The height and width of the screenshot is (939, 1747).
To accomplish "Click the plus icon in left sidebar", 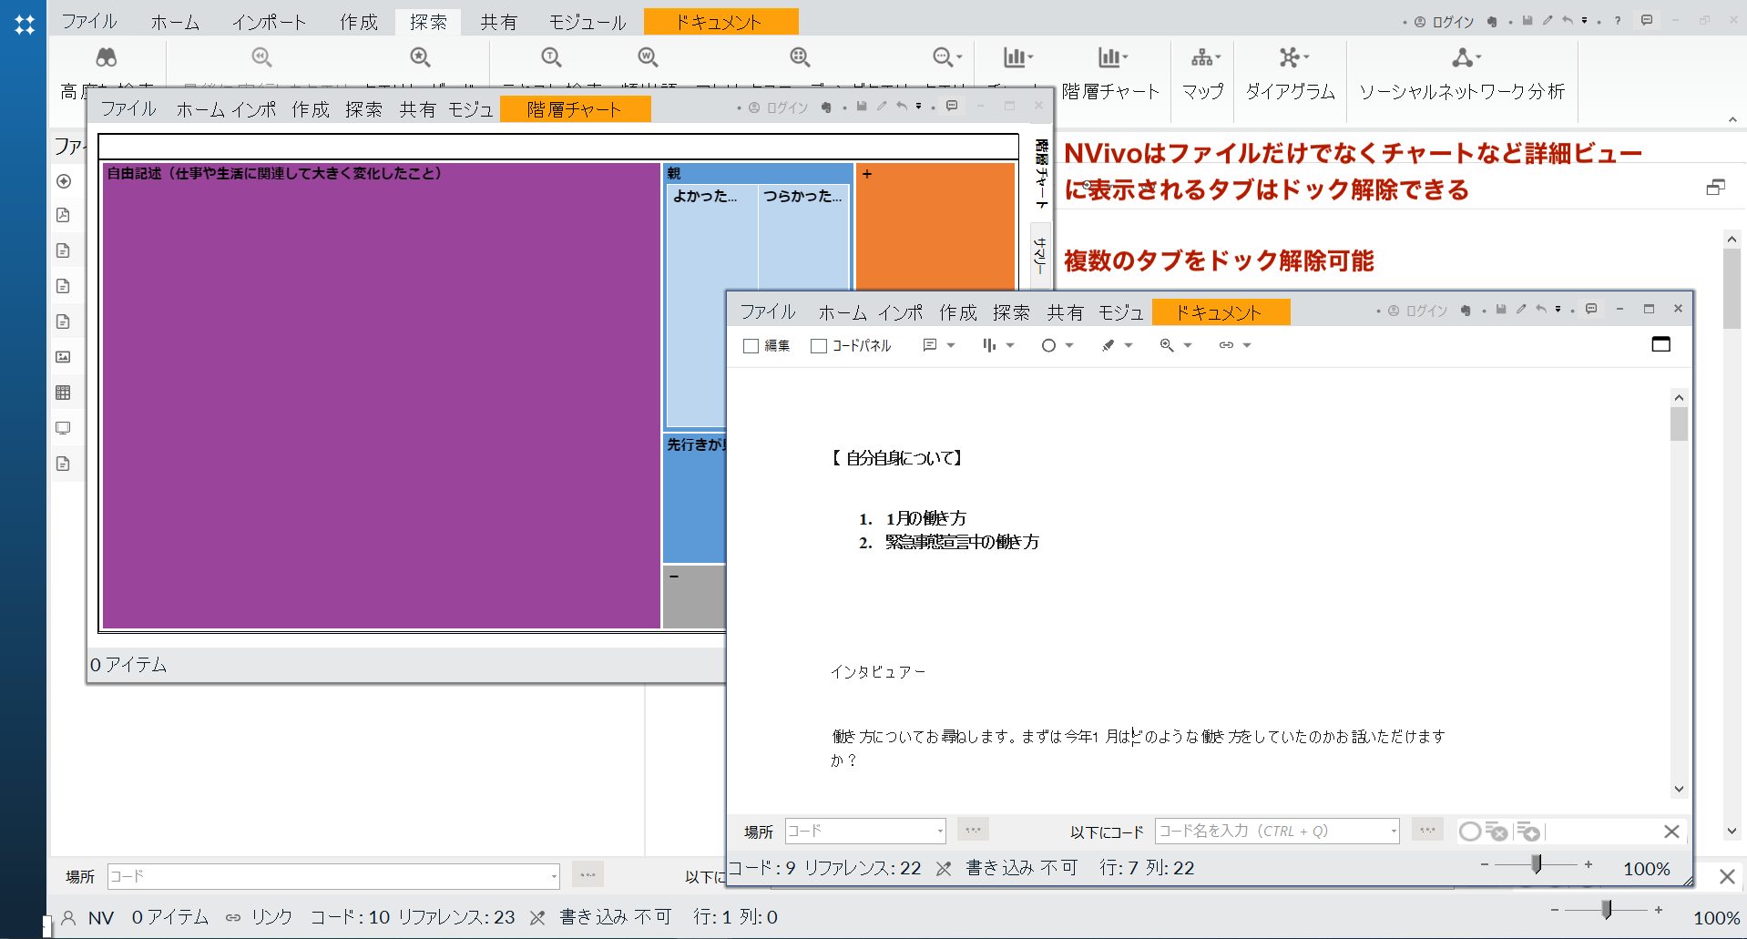I will click(x=64, y=181).
